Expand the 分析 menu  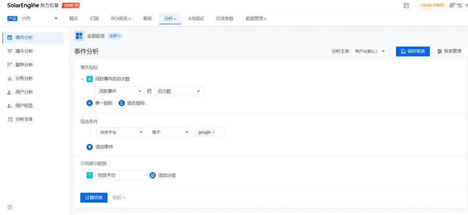pos(170,18)
